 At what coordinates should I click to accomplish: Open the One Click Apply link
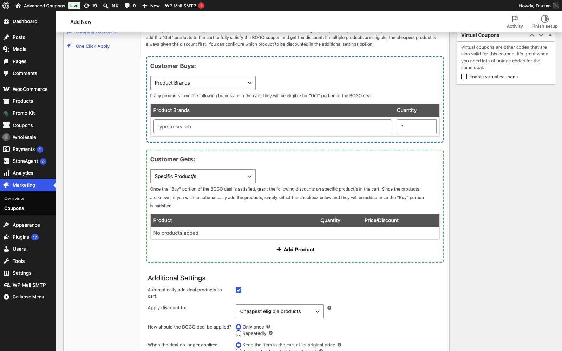coord(93,46)
